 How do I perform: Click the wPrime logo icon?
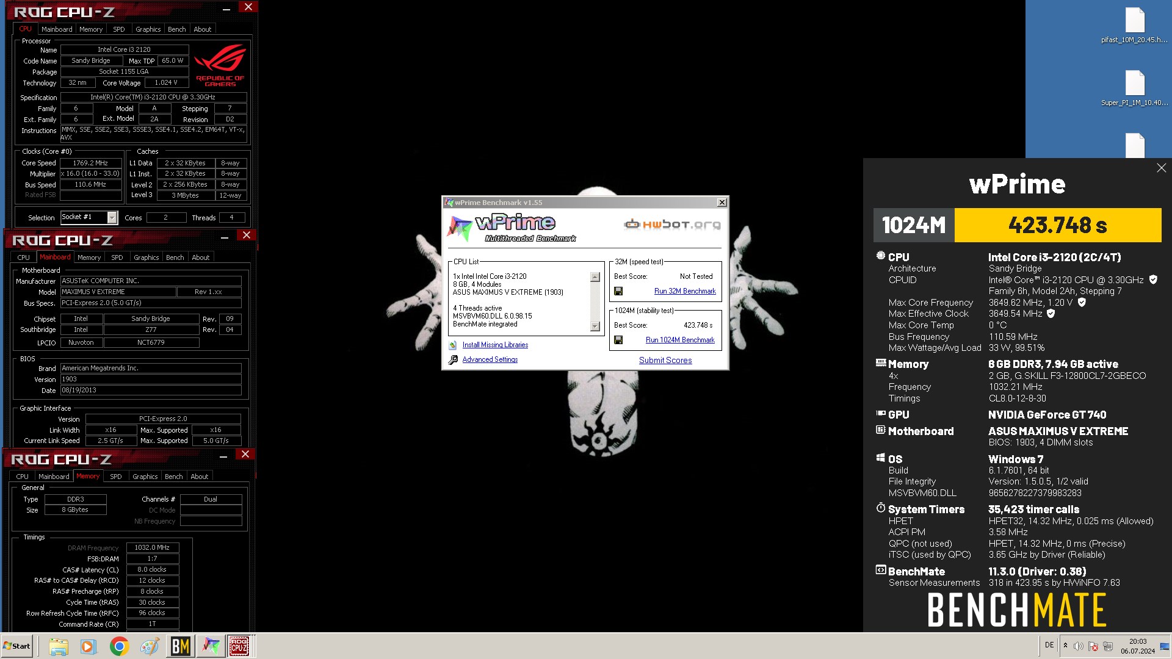pyautogui.click(x=460, y=228)
